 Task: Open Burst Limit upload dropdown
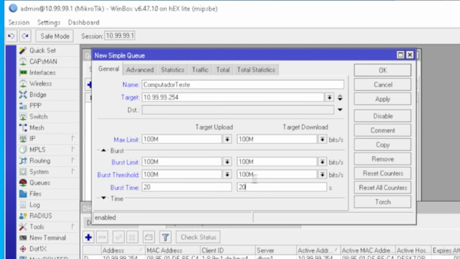click(x=227, y=162)
